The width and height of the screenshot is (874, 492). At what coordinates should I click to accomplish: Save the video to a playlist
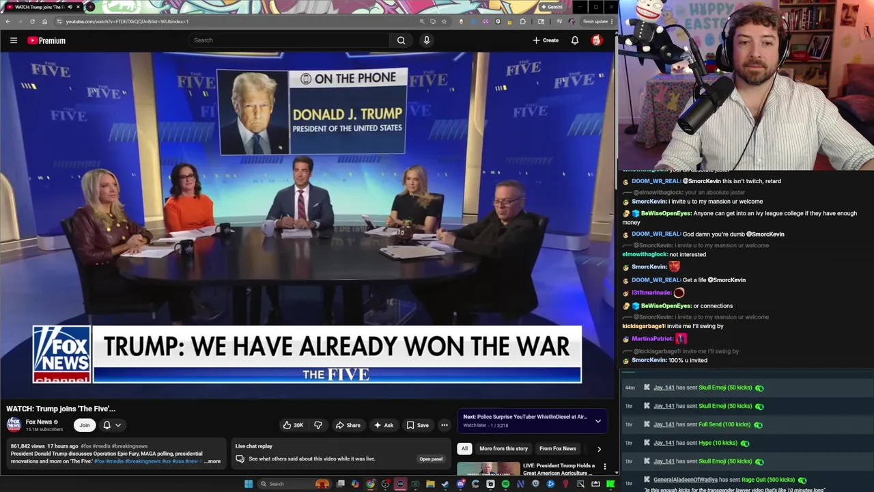pos(418,425)
